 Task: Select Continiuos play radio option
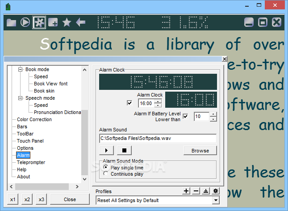[106, 173]
